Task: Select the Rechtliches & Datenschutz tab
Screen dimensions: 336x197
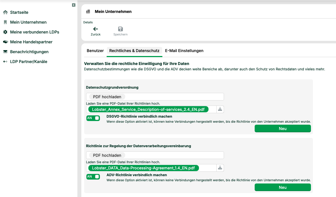Action: pos(134,51)
